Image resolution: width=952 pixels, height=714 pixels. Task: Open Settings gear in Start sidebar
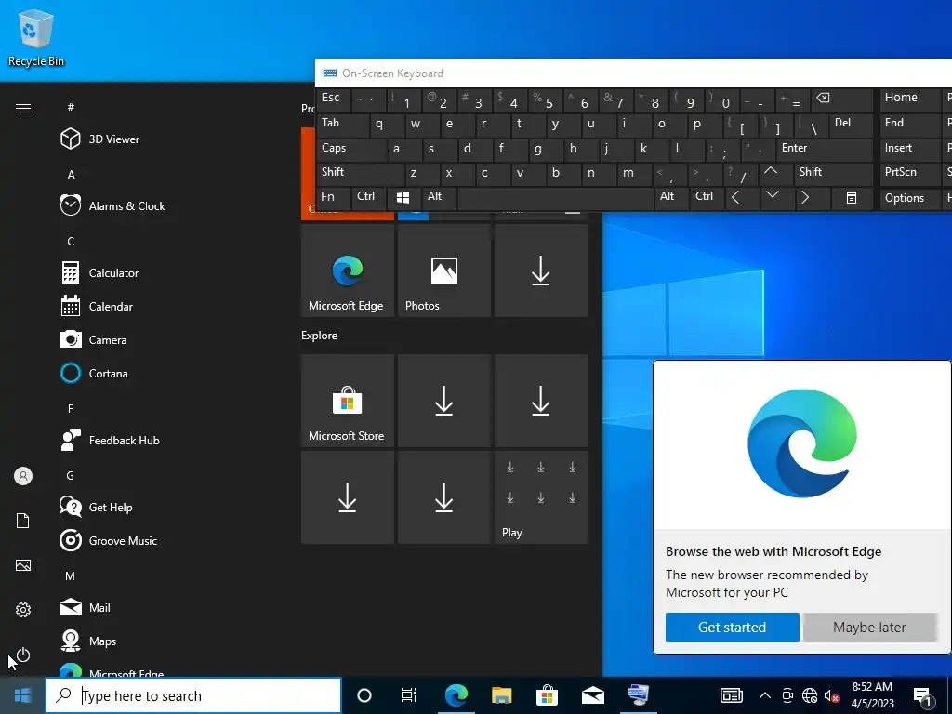click(23, 610)
